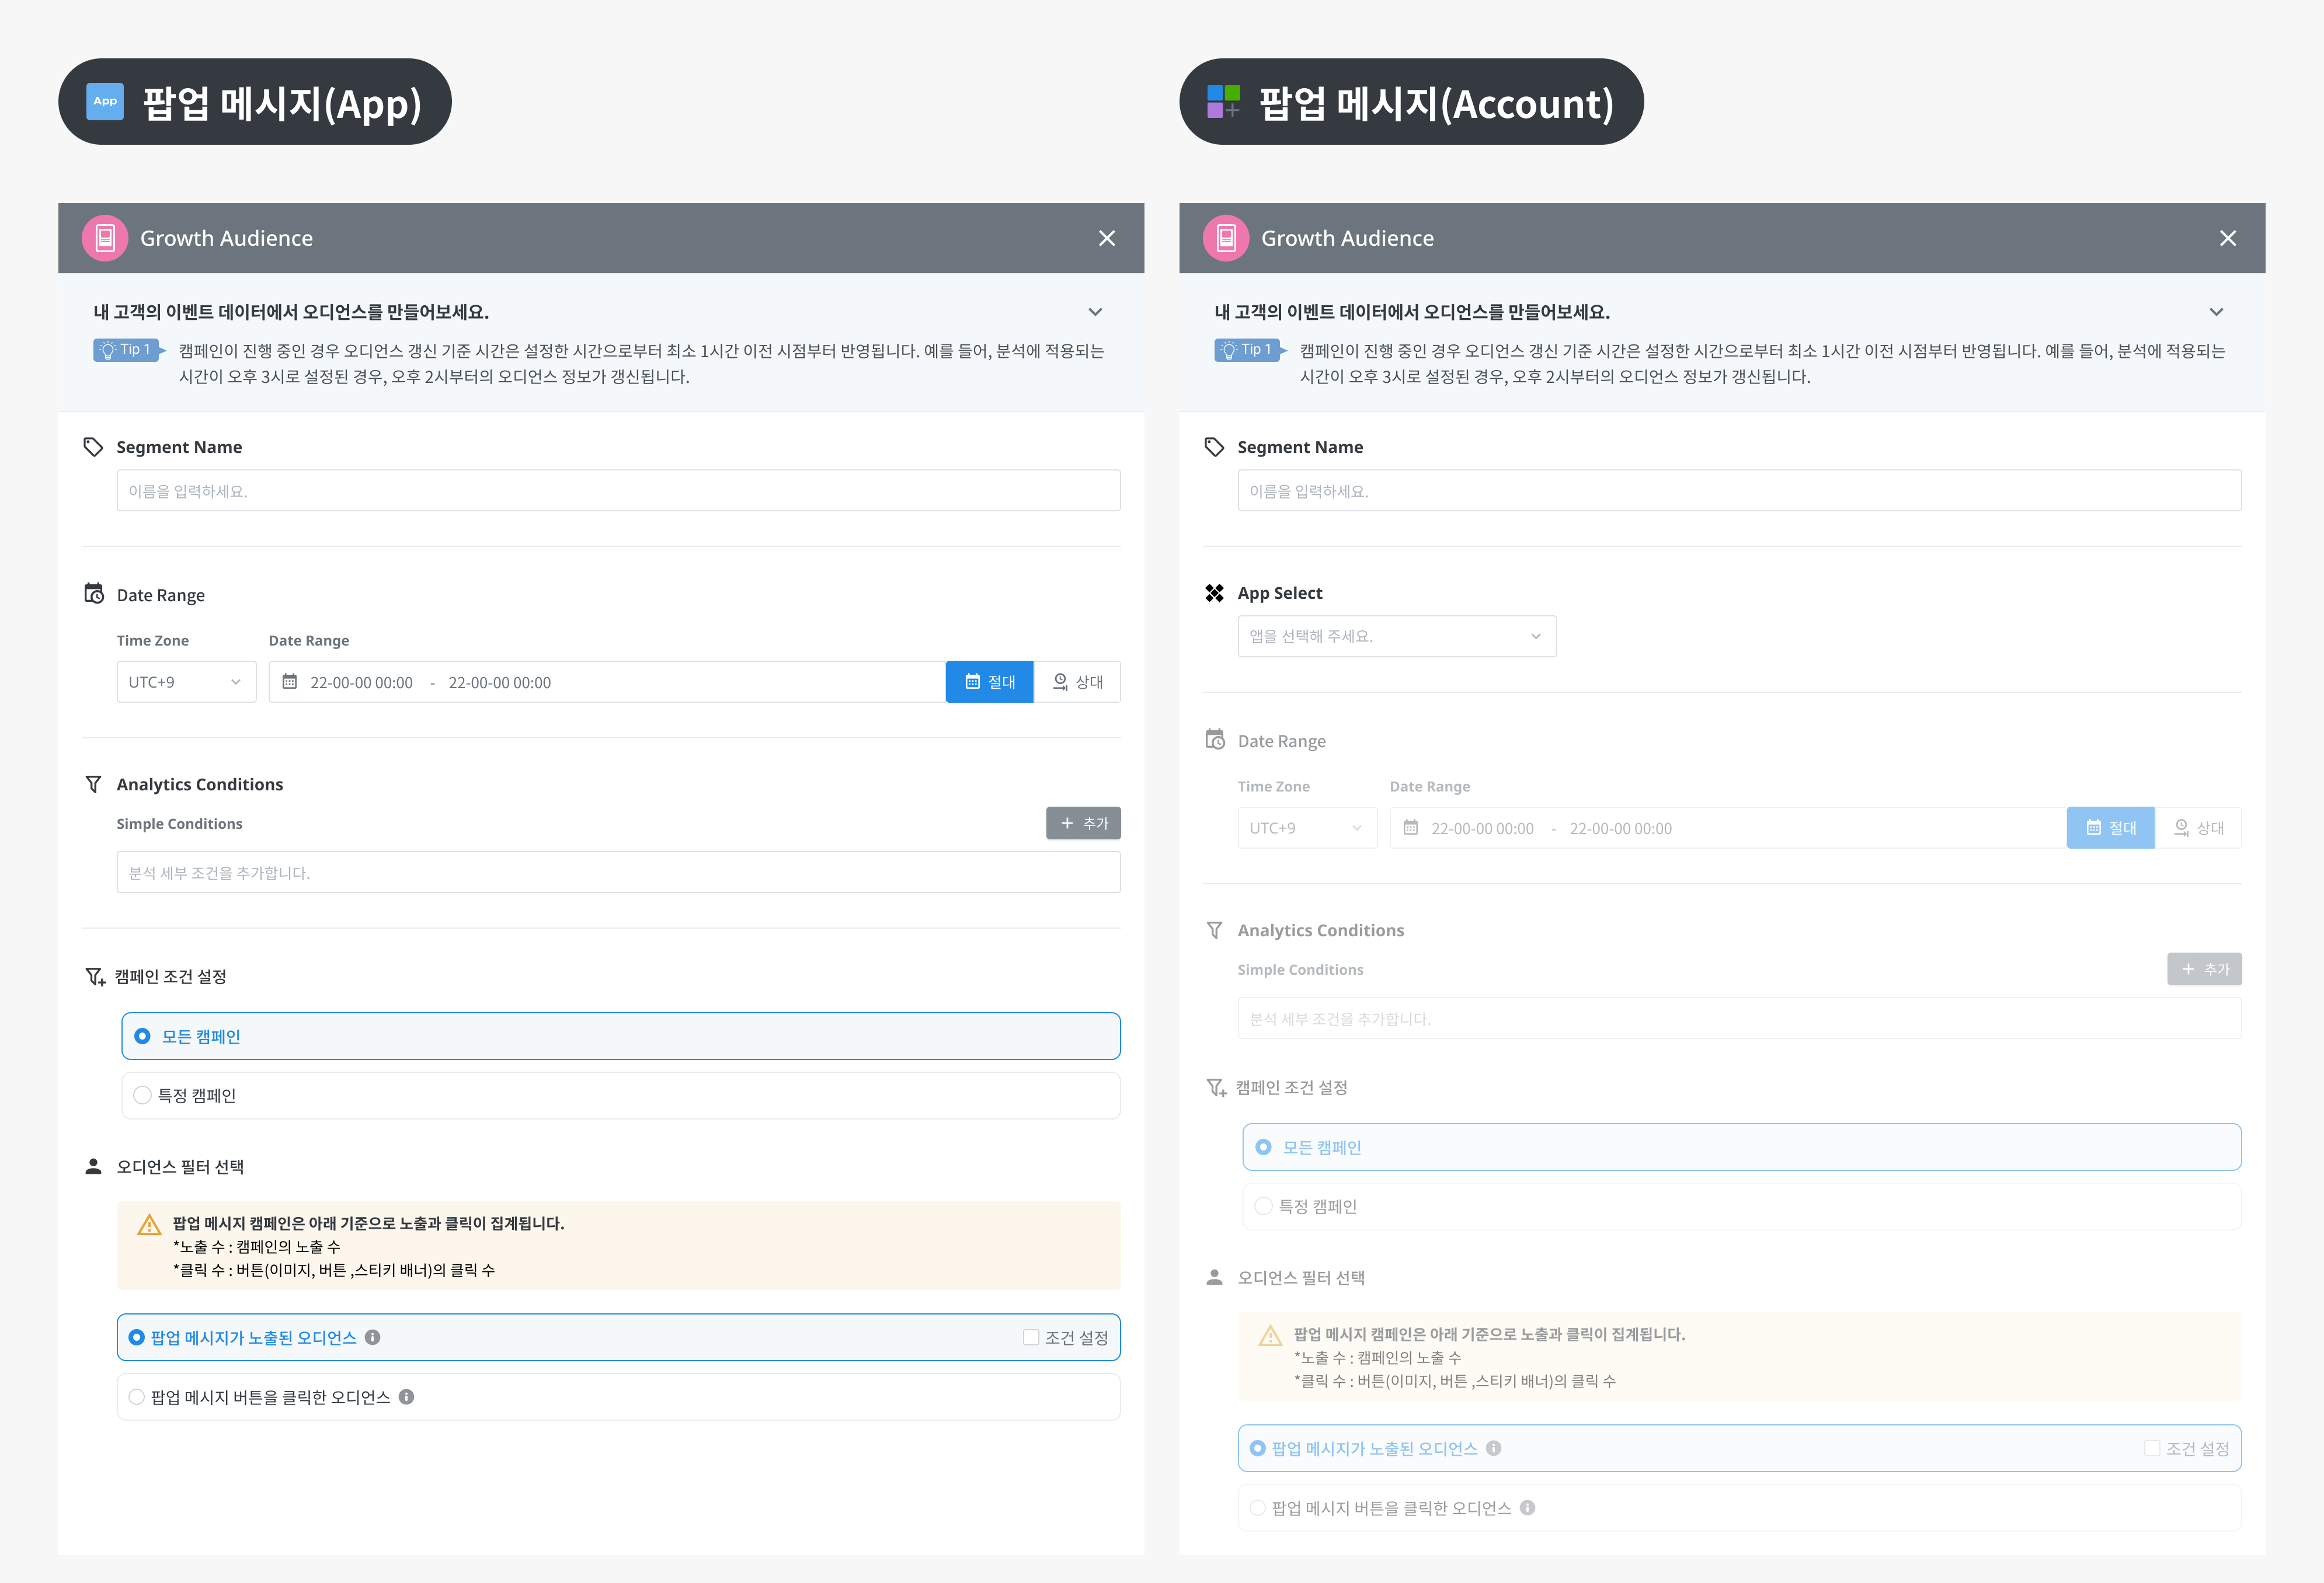2324x1583 pixels.
Task: Click the info icon beside 노출된 오디언스 in the App panel
Action: click(372, 1337)
